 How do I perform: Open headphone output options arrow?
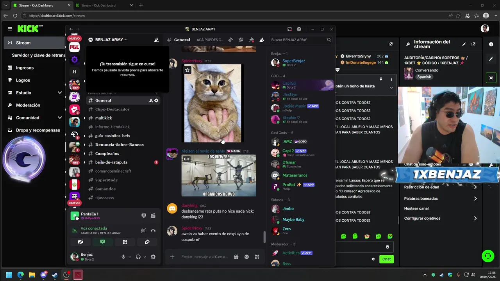coord(145,257)
